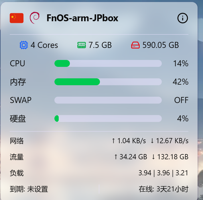203x200 pixels.
Task: Click the 硬盘 disk usage bar
Action: (108, 119)
